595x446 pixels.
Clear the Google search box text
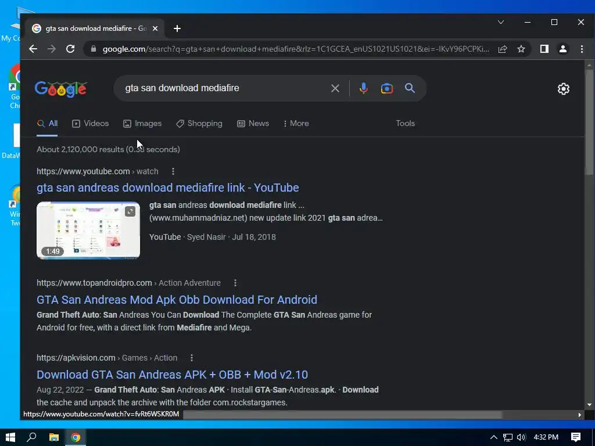click(x=335, y=88)
